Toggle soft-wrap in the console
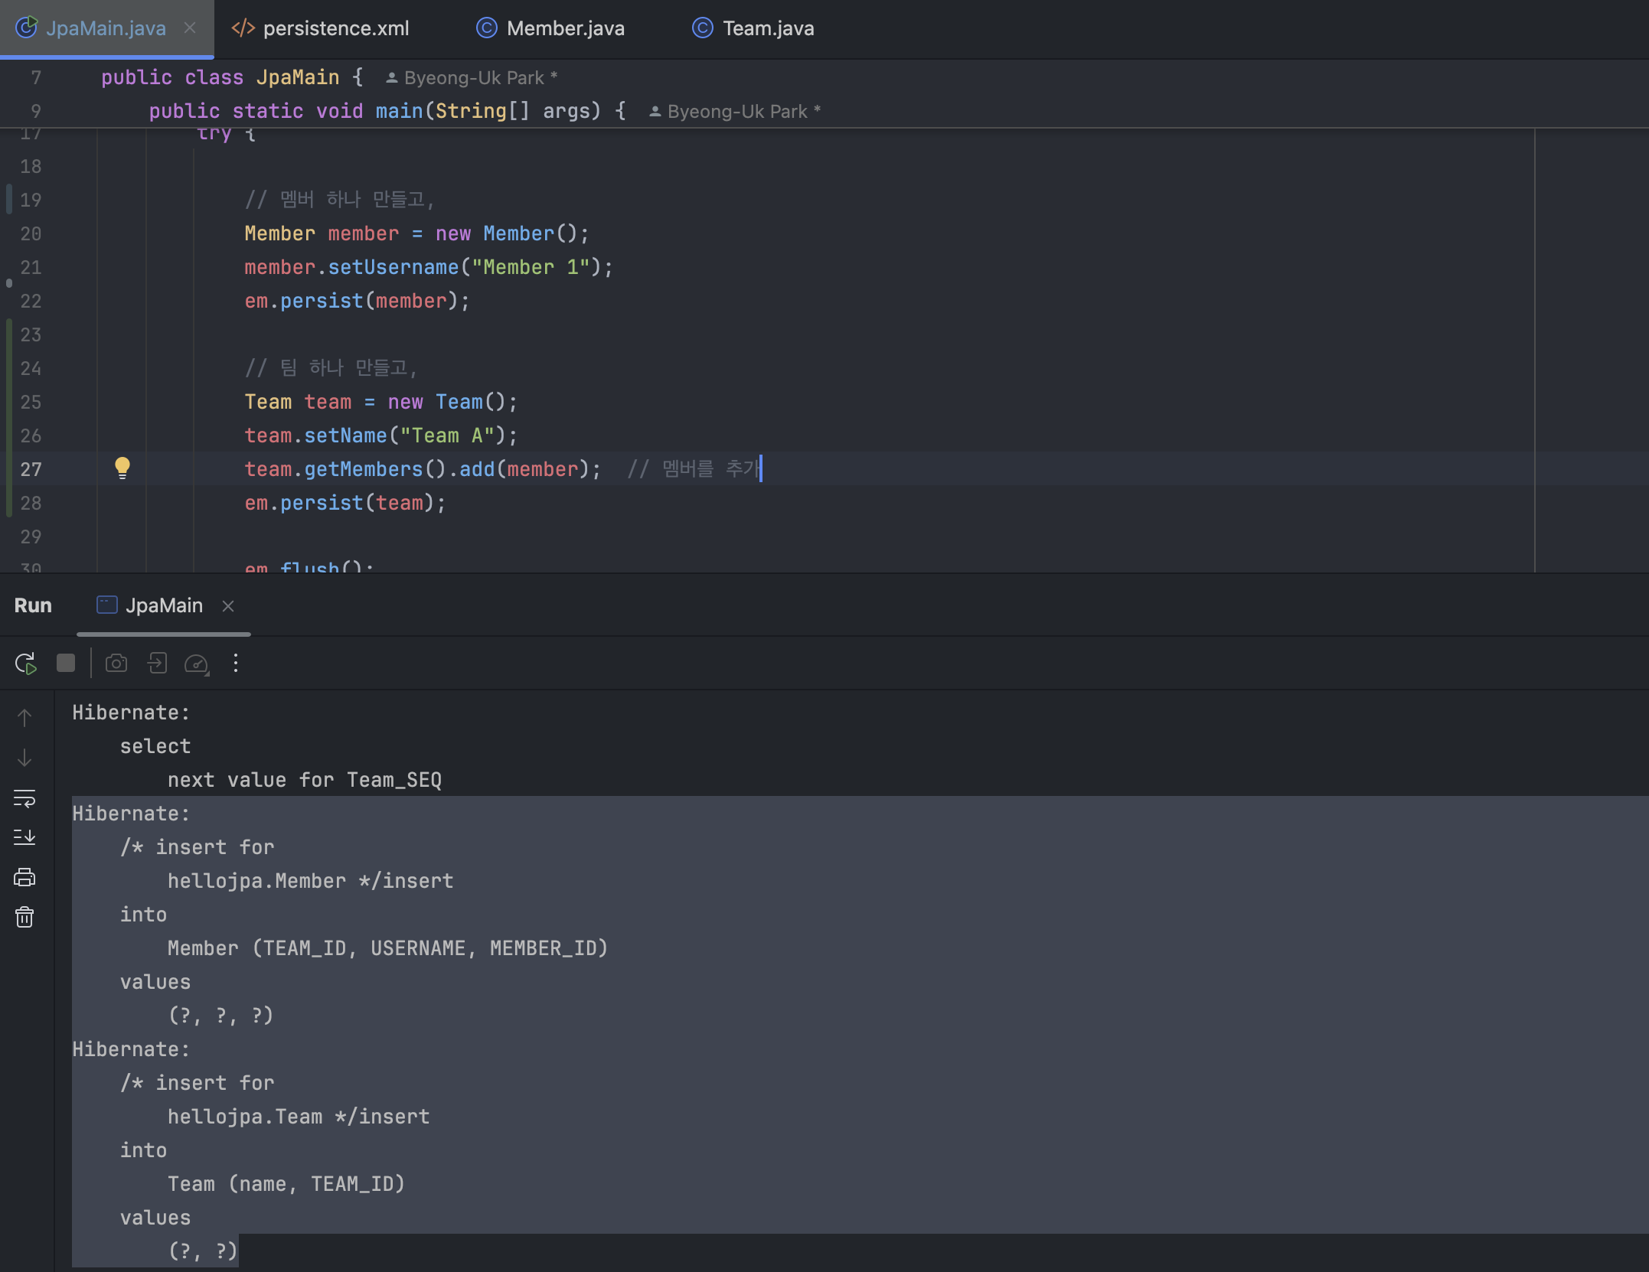The width and height of the screenshot is (1649, 1272). tap(24, 798)
